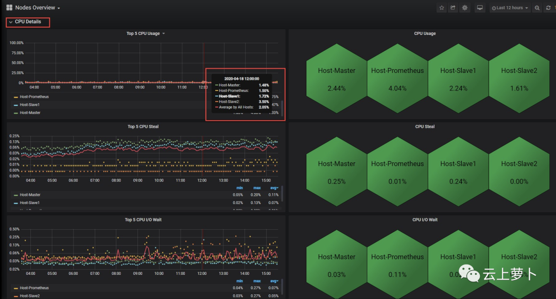This screenshot has height=299, width=556.
Task: Select Host-Master hexagon showing 2.44% CPU Usage
Action: click(337, 79)
